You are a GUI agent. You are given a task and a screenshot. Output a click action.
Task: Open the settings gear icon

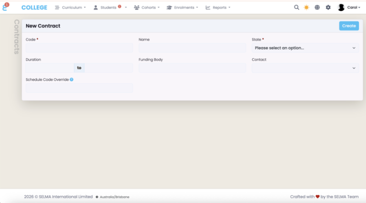[328, 8]
